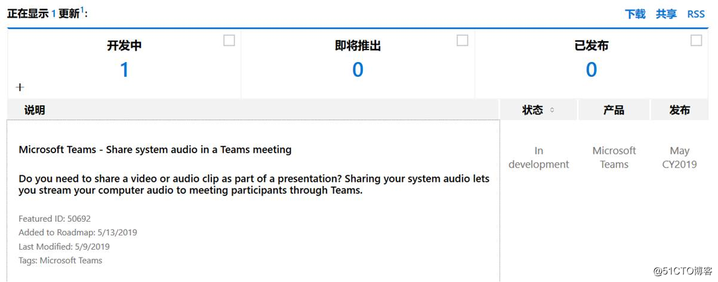Image resolution: width=718 pixels, height=282 pixels.
Task: Click the 即将推出 heading label
Action: pyautogui.click(x=358, y=45)
